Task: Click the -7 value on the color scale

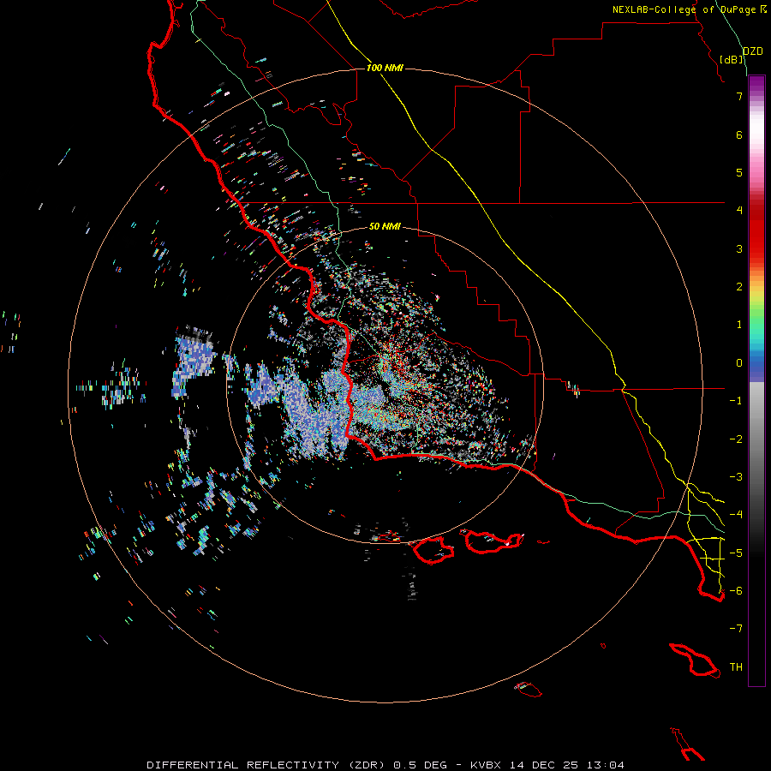Action: 736,629
